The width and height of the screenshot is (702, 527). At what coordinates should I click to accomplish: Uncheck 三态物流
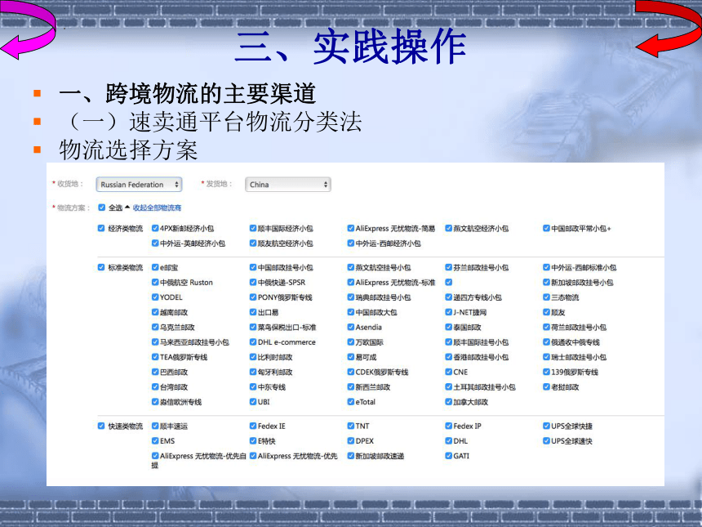[x=546, y=297]
